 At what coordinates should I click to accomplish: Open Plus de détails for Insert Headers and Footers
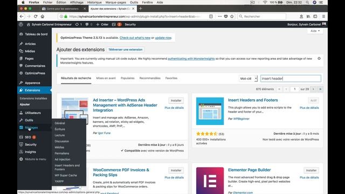(309, 108)
